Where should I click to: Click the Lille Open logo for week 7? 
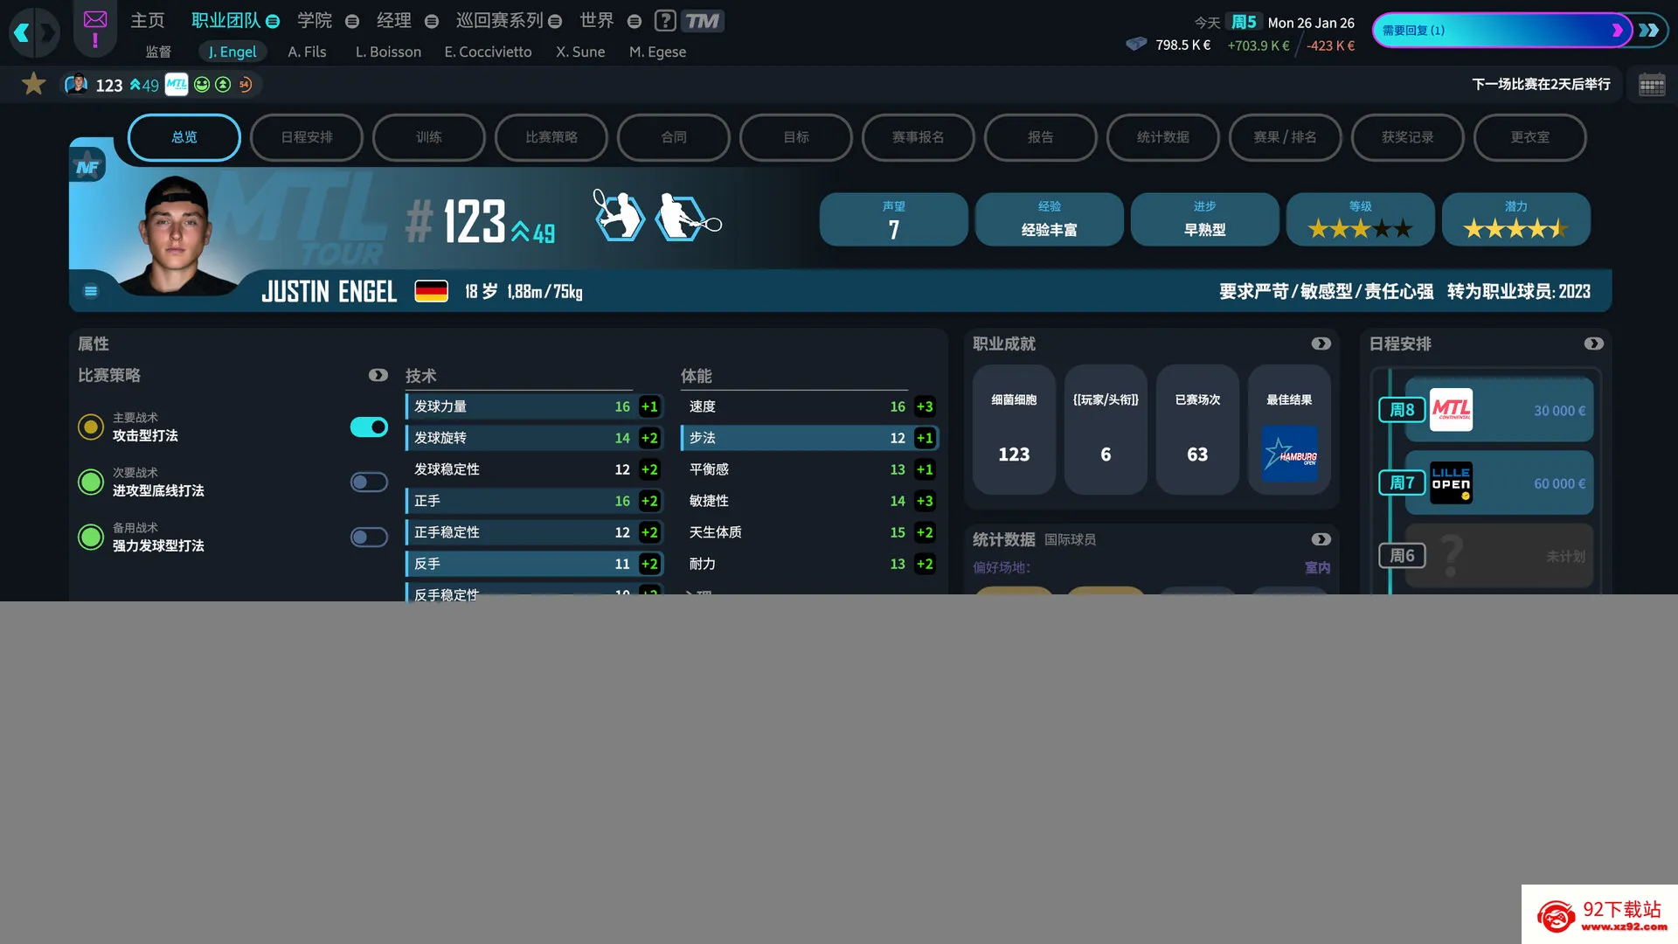coord(1451,482)
